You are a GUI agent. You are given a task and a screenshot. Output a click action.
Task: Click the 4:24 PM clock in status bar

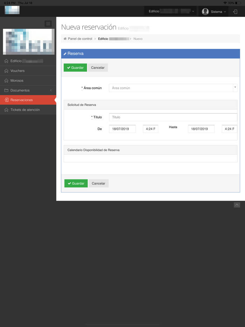9,3
